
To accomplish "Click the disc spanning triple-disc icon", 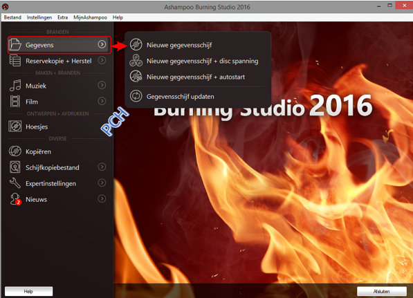I will tap(136, 61).
